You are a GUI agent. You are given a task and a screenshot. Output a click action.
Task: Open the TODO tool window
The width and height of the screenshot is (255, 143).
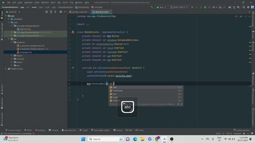pyautogui.click(x=28, y=130)
